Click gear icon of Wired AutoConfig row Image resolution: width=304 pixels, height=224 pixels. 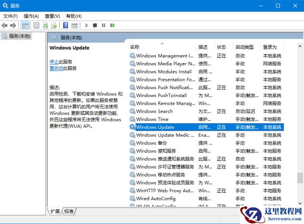[x=133, y=198]
